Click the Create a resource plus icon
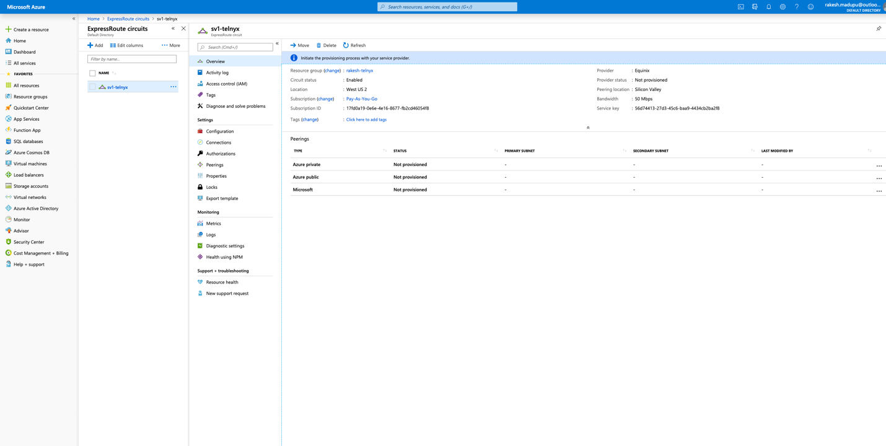Screen dimensions: 886x446 pyautogui.click(x=8, y=29)
